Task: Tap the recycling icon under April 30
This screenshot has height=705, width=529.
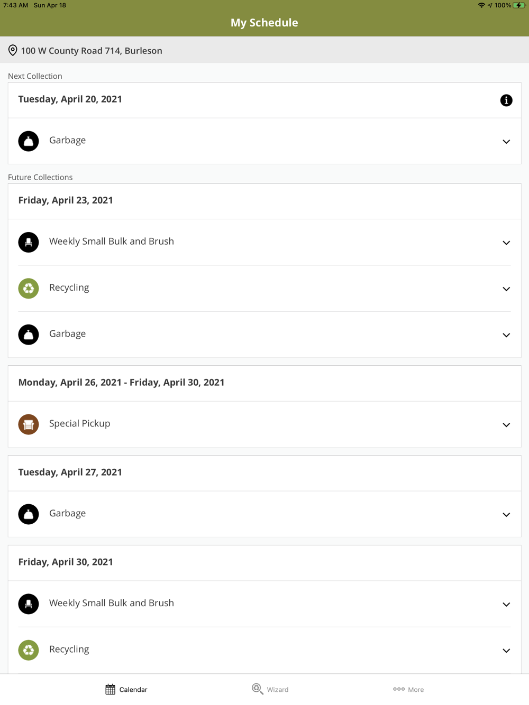Action: click(x=29, y=650)
